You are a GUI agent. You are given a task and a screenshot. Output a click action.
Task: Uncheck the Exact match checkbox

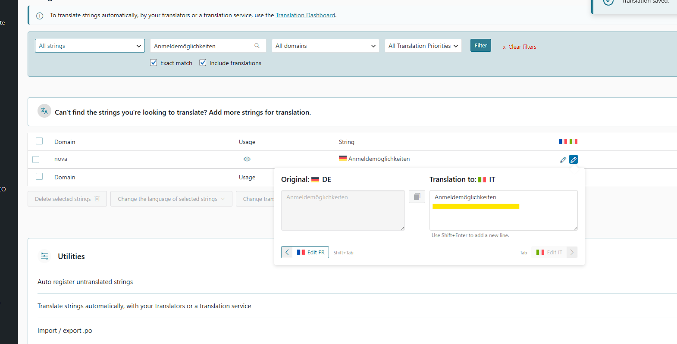coord(154,63)
